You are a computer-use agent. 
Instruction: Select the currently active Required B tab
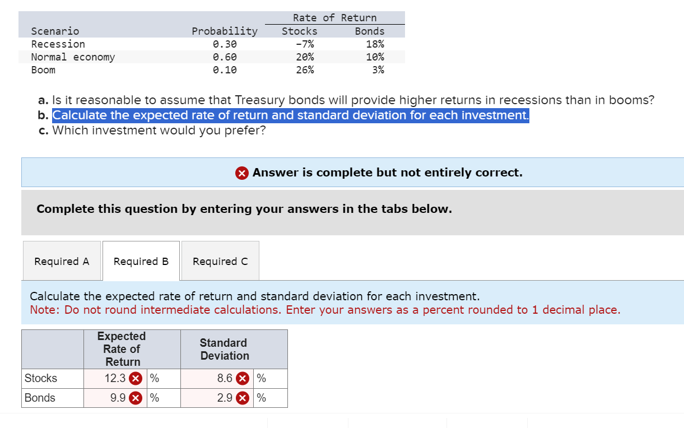(141, 260)
